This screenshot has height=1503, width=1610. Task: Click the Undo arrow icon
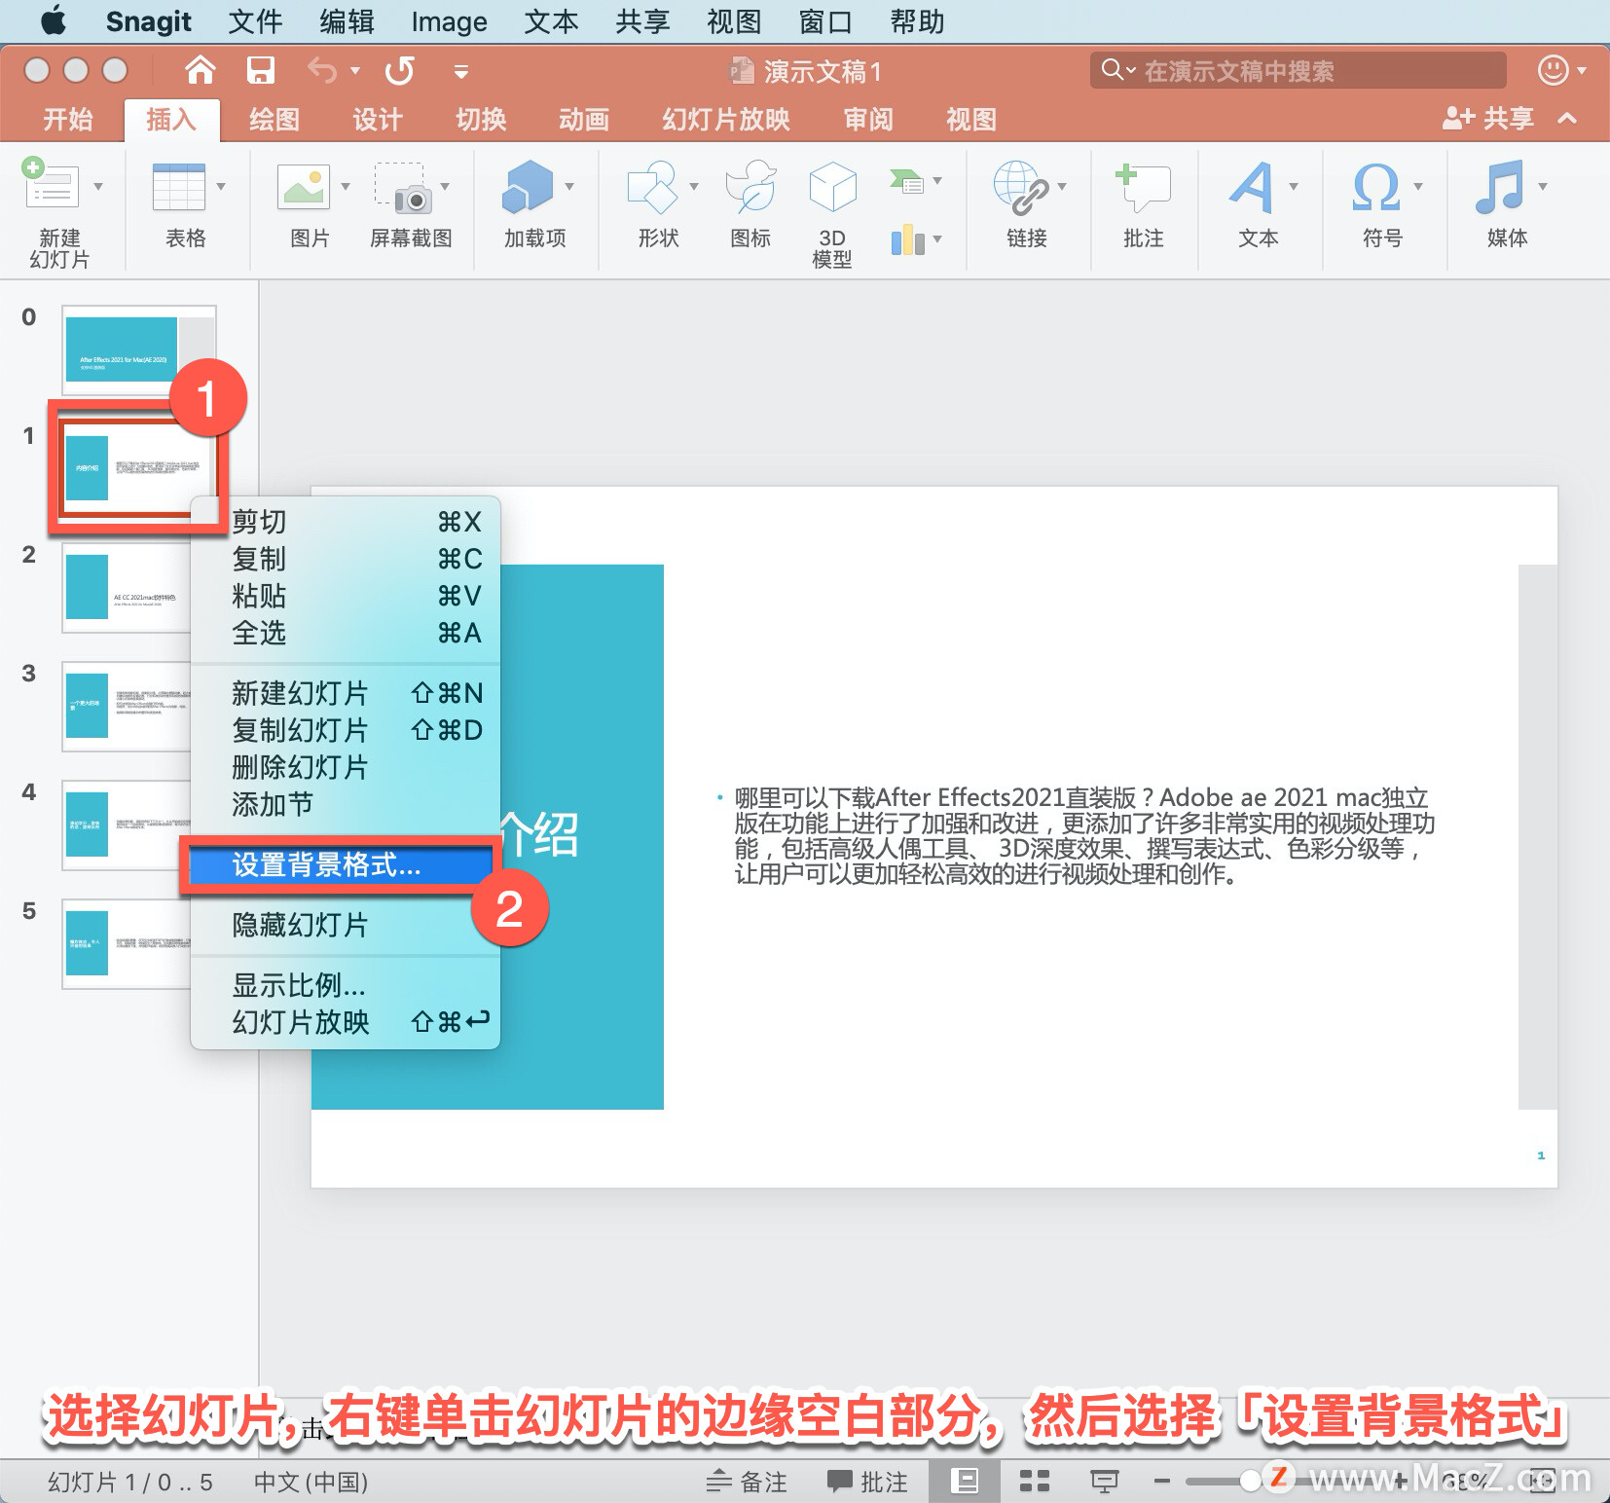(321, 70)
